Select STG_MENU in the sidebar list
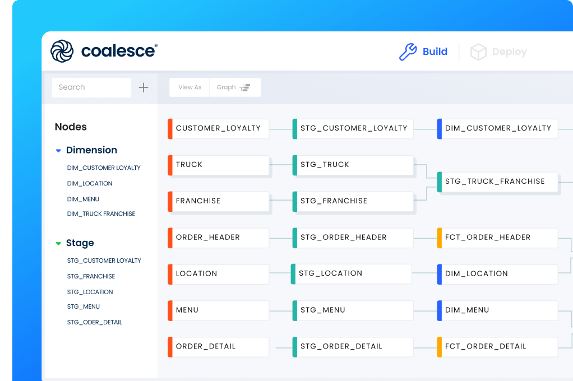This screenshot has height=381, width=573. pos(84,306)
